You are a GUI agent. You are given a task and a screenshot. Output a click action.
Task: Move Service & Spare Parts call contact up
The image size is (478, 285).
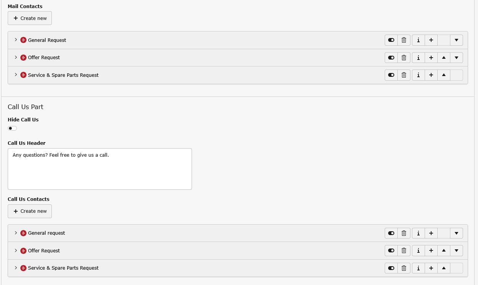(x=444, y=268)
